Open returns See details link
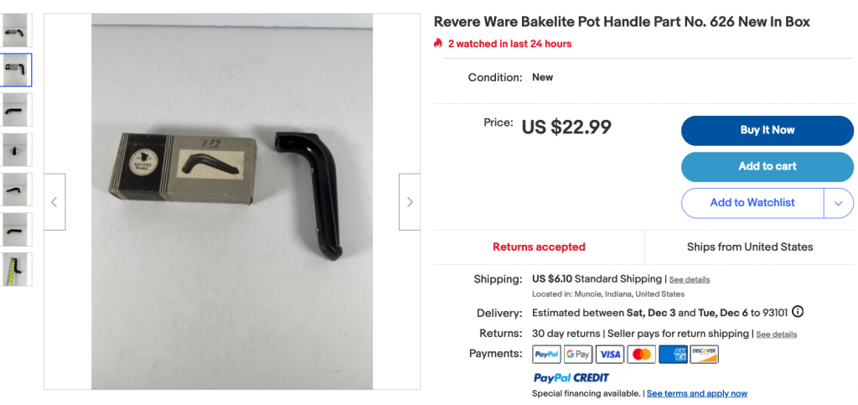858x405 pixels. pyautogui.click(x=777, y=335)
